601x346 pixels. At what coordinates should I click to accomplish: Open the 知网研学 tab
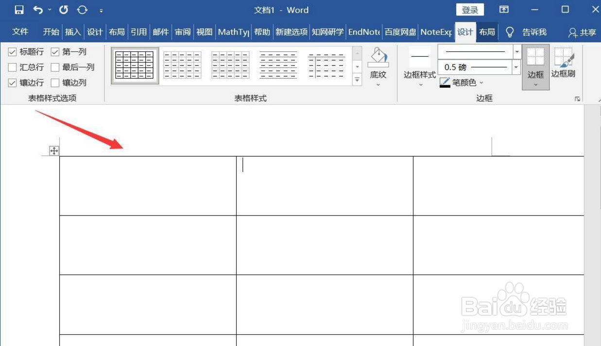[x=327, y=32]
